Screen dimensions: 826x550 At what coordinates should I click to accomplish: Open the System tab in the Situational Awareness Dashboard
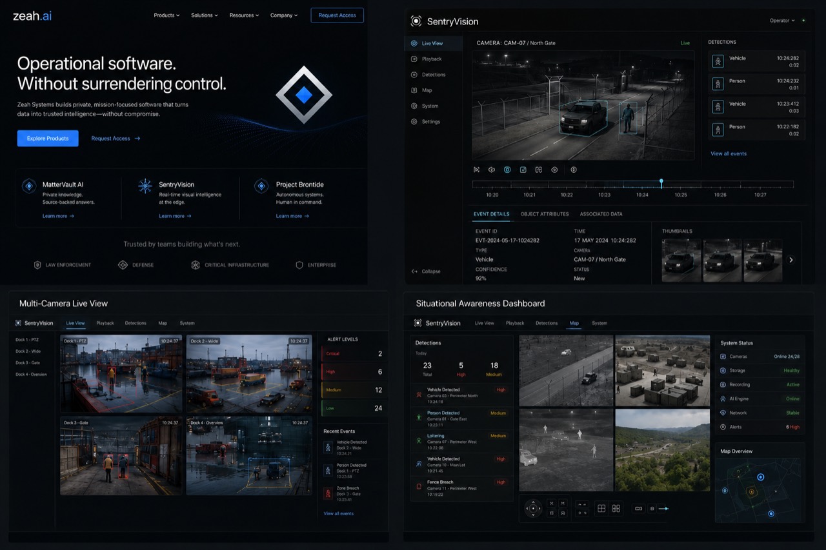tap(599, 323)
